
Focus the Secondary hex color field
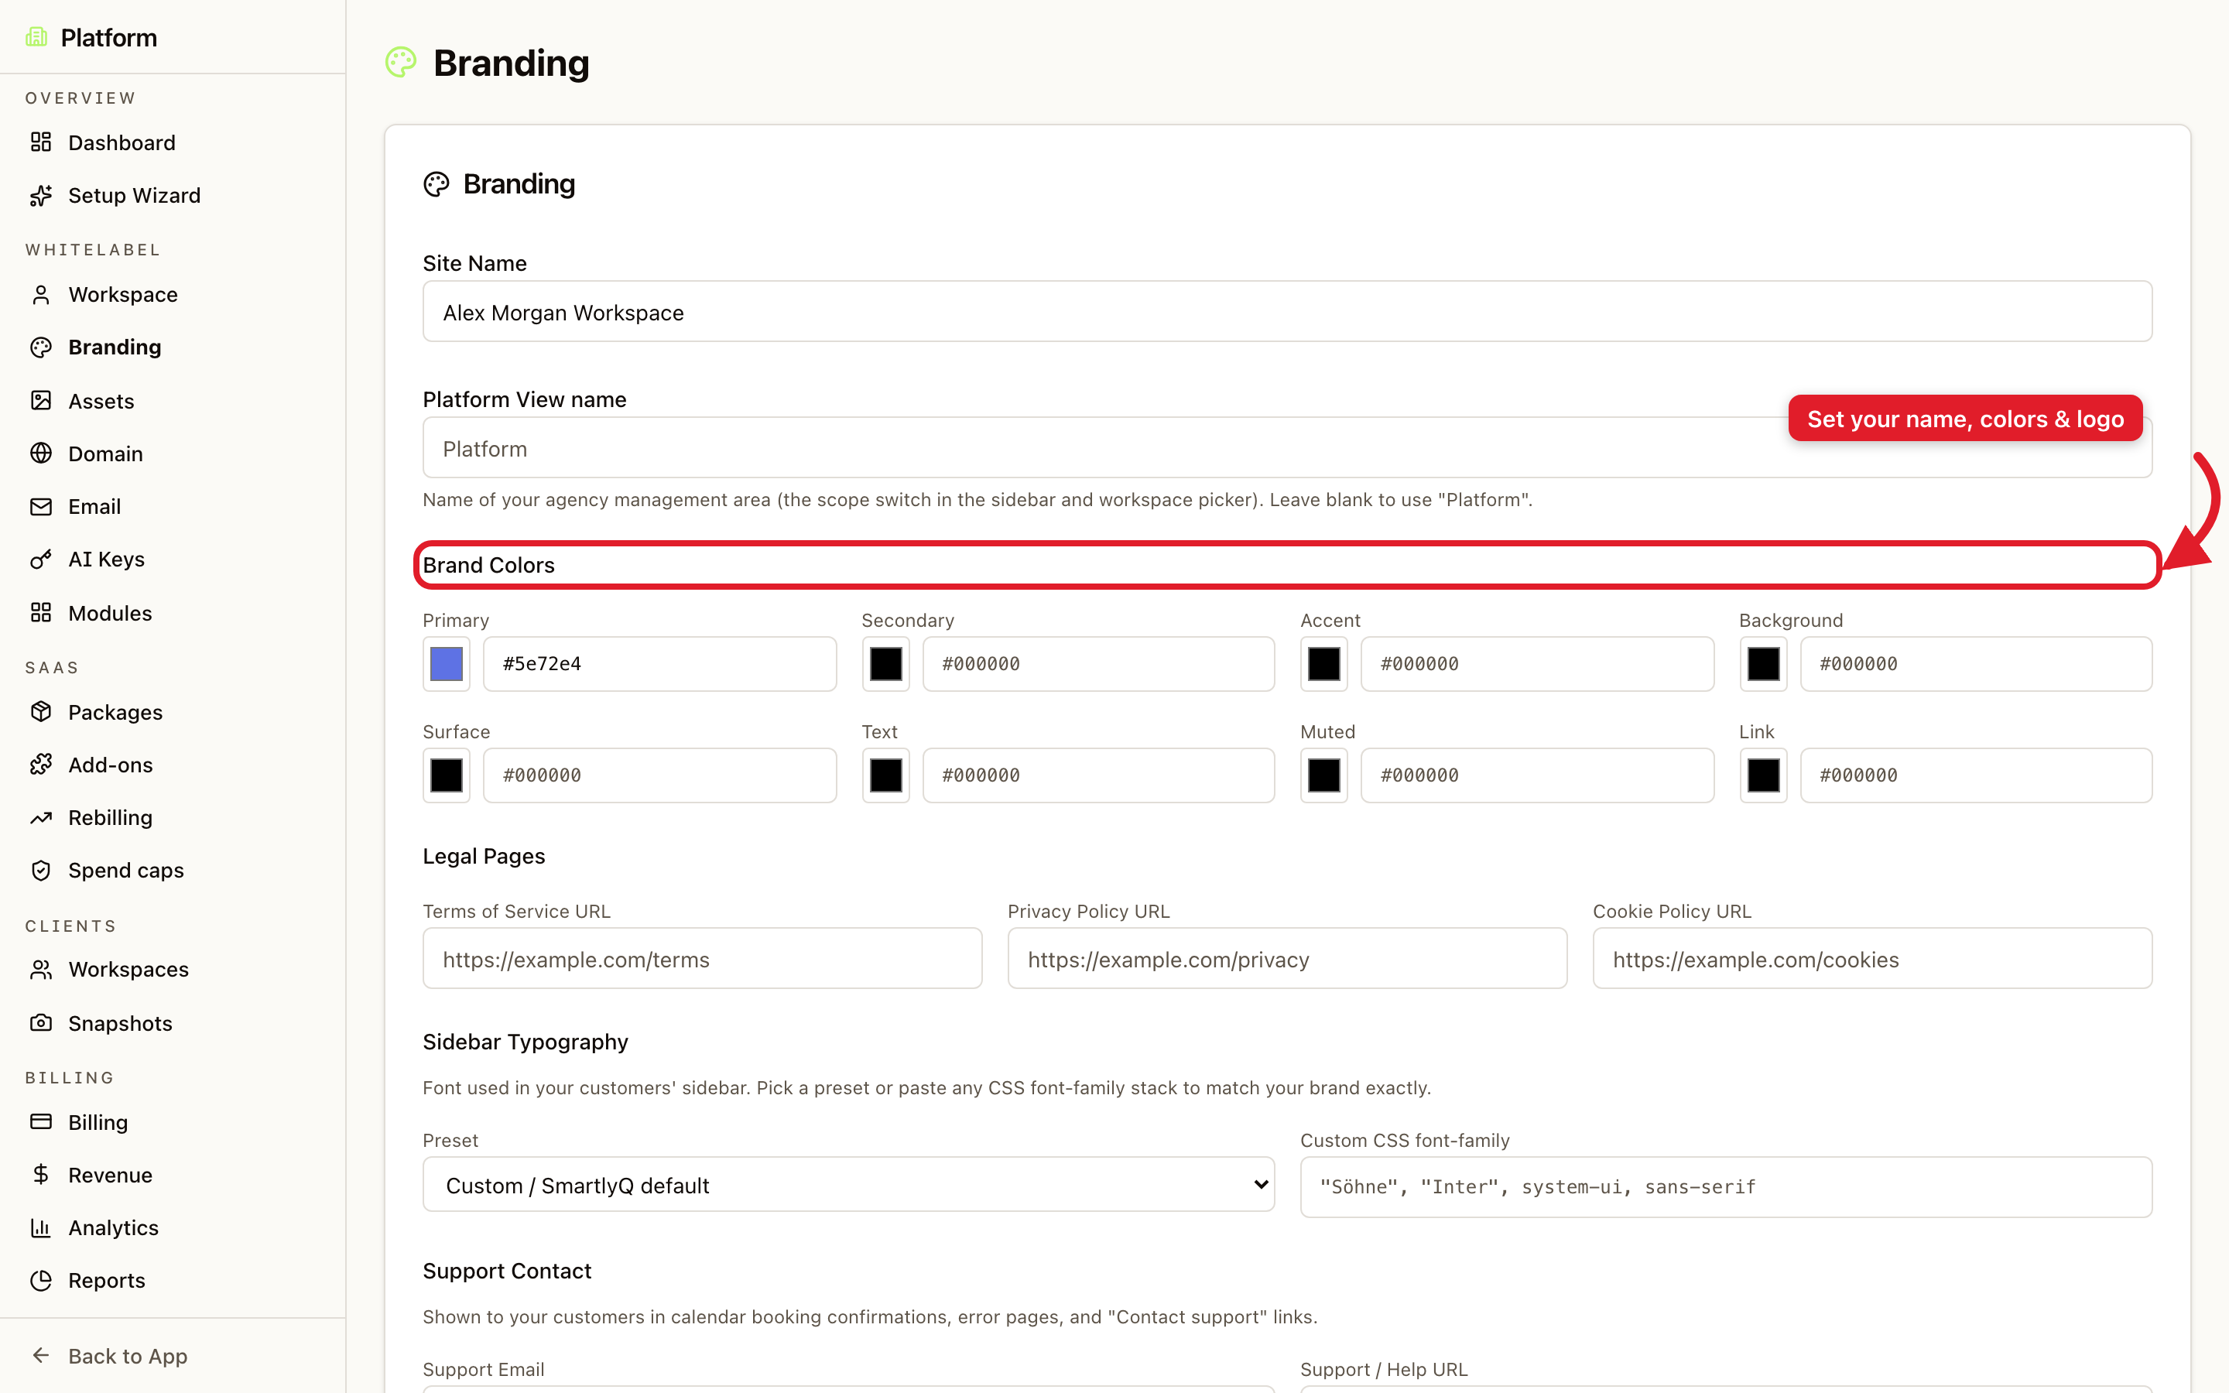click(x=1098, y=663)
